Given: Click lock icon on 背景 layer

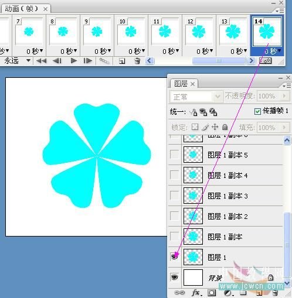Looking at the screenshot, I should 270,277.
